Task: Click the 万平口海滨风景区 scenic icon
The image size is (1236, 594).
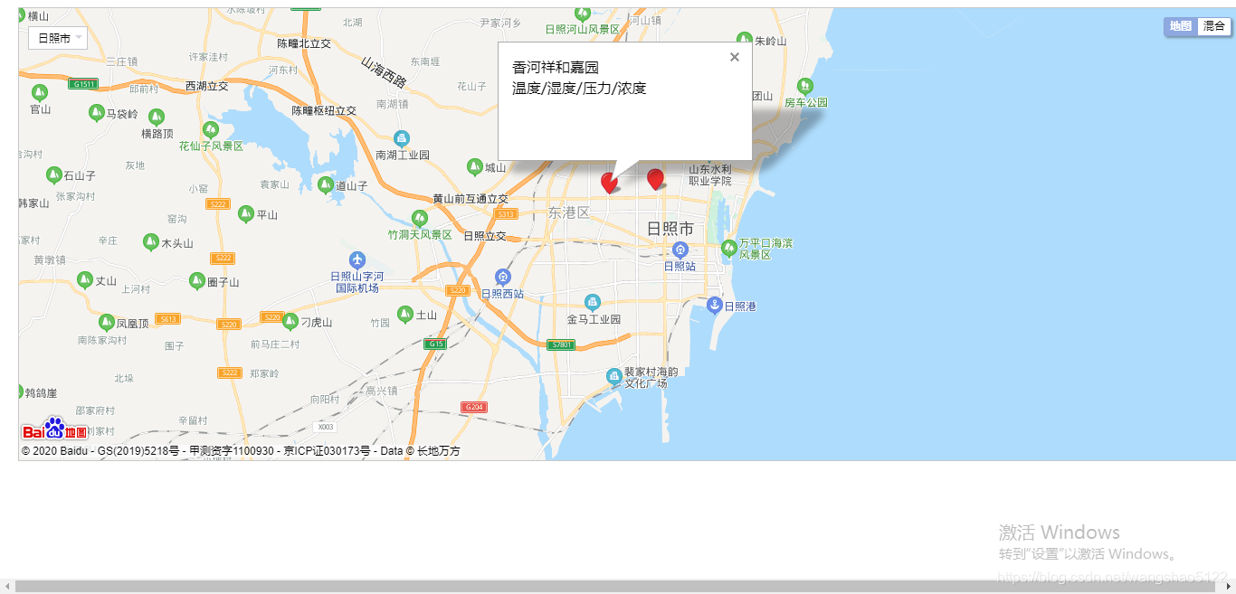Action: point(729,247)
